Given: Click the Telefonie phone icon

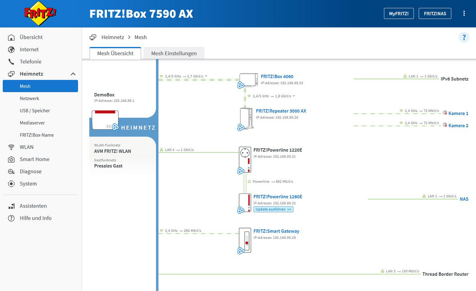Looking at the screenshot, I should click(11, 61).
